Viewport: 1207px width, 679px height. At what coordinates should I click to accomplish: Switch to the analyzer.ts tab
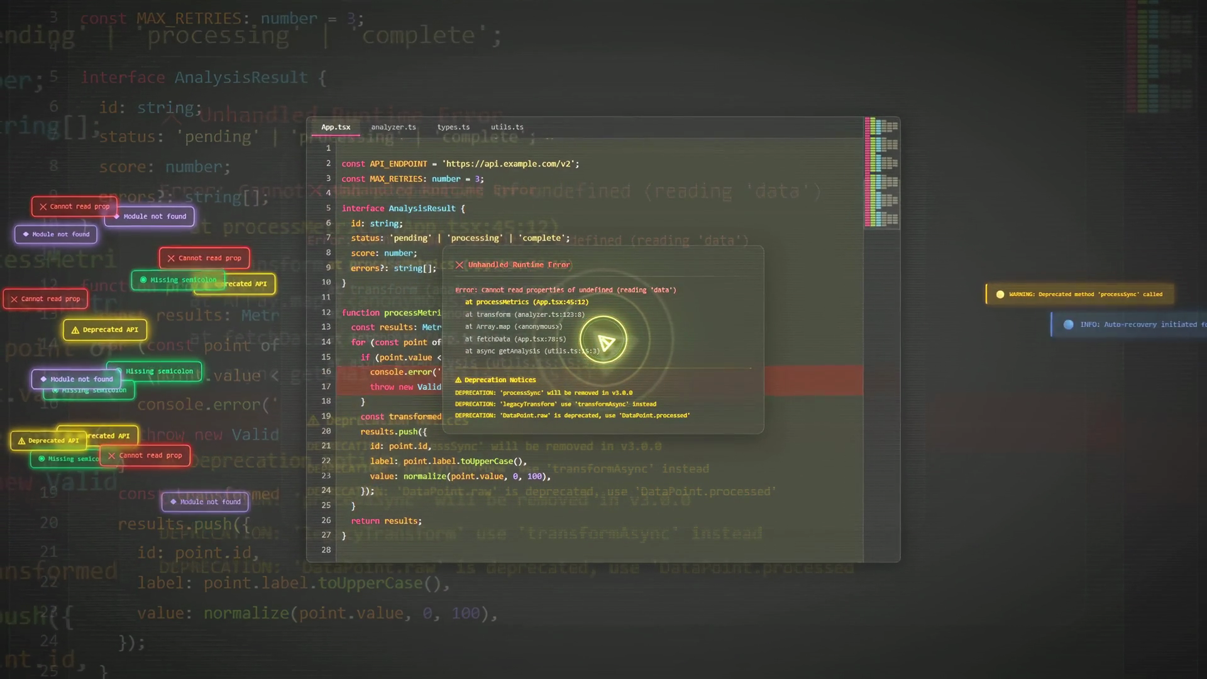[394, 127]
